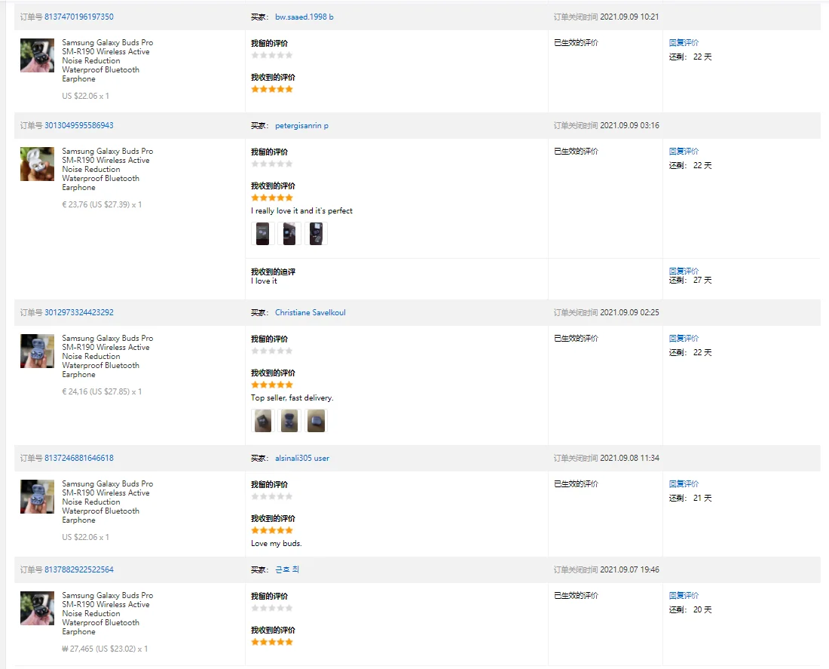Screen dimensions: 829x669
Task: View buyer alsinali305 user profile
Action: [302, 459]
